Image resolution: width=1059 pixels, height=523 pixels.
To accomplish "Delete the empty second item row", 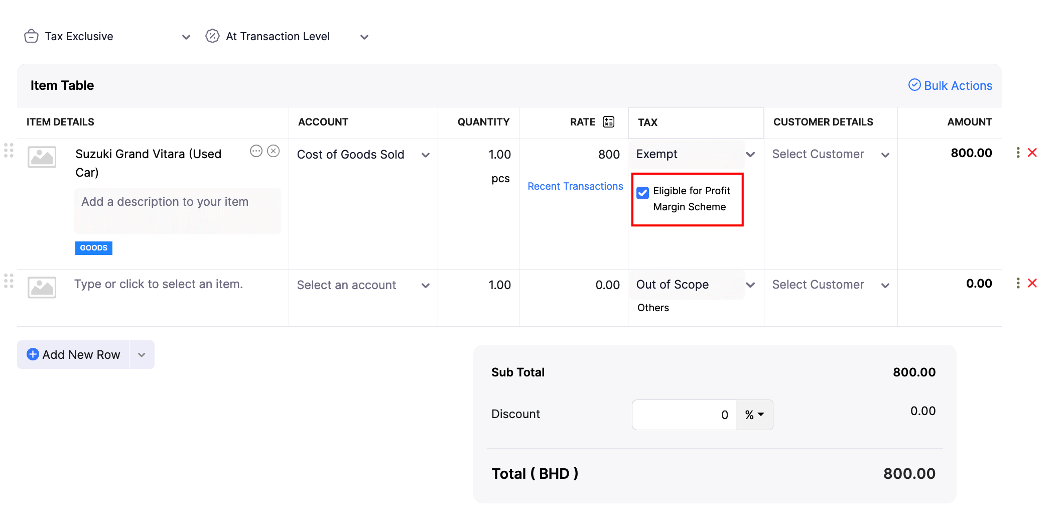I will [1032, 283].
